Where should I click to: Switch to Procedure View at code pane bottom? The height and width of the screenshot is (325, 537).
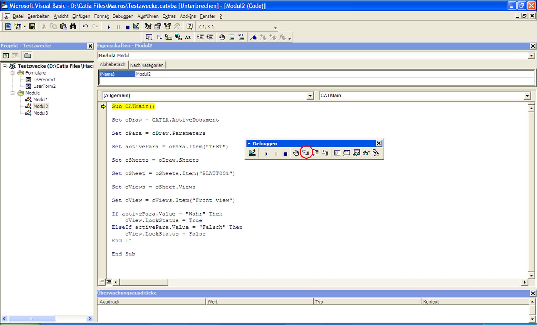(102, 282)
